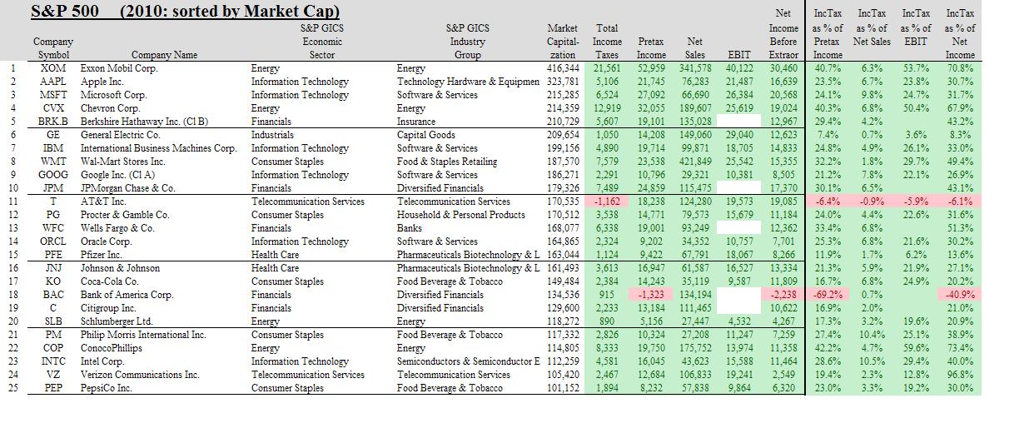Click the EBIT column header

(x=739, y=55)
